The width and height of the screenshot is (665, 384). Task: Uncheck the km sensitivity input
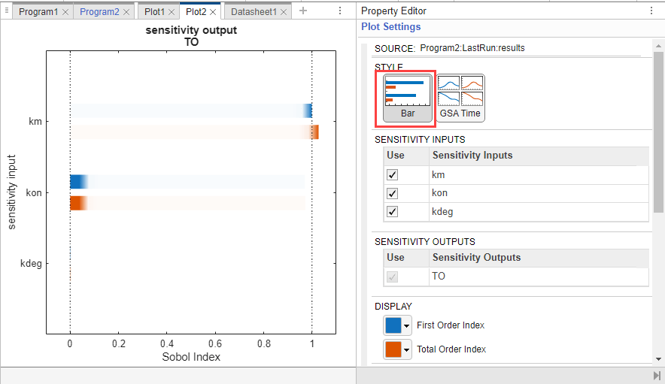(392, 174)
